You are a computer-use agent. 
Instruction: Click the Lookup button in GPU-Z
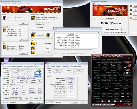pos(127,62)
